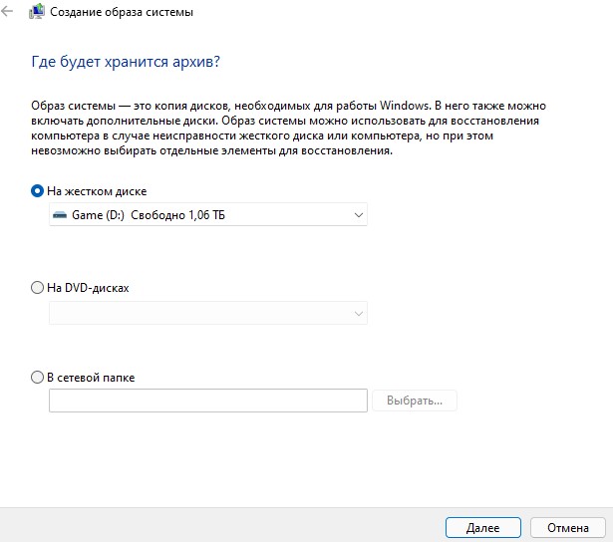Click the system image wizard icon
The width and height of the screenshot is (613, 542).
pyautogui.click(x=36, y=11)
